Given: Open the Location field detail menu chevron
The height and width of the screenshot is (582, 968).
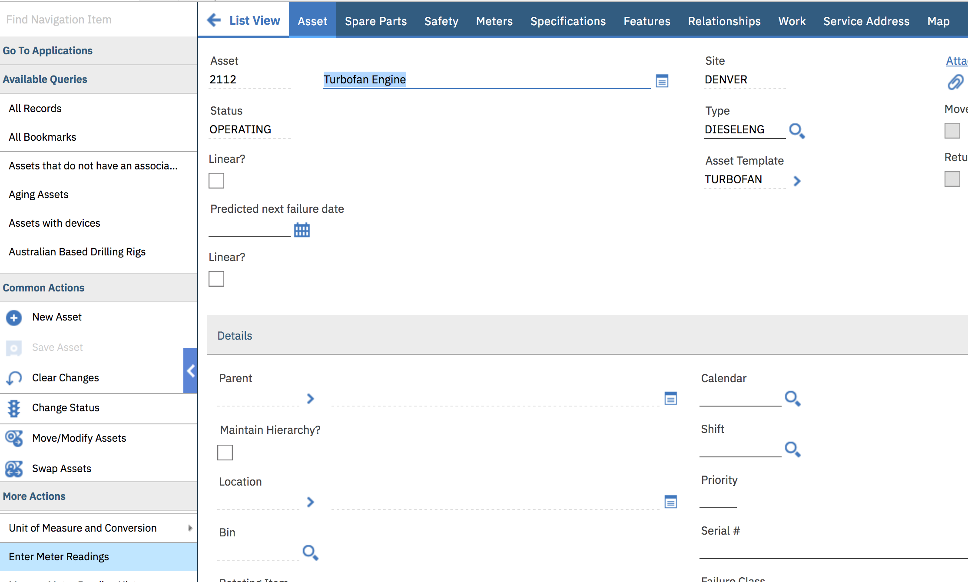Looking at the screenshot, I should pyautogui.click(x=310, y=502).
